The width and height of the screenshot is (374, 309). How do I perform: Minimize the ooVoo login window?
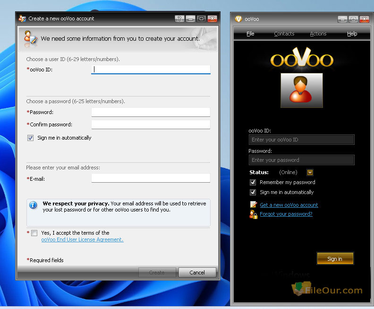[x=342, y=19]
